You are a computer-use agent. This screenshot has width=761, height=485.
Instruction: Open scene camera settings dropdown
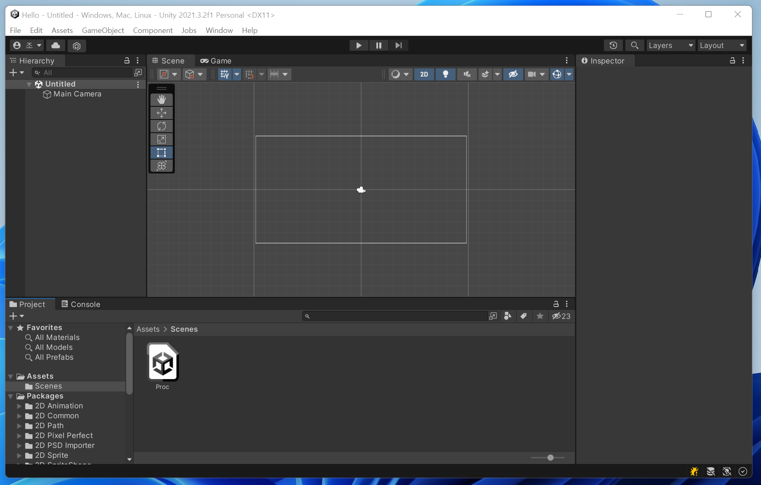coord(536,74)
